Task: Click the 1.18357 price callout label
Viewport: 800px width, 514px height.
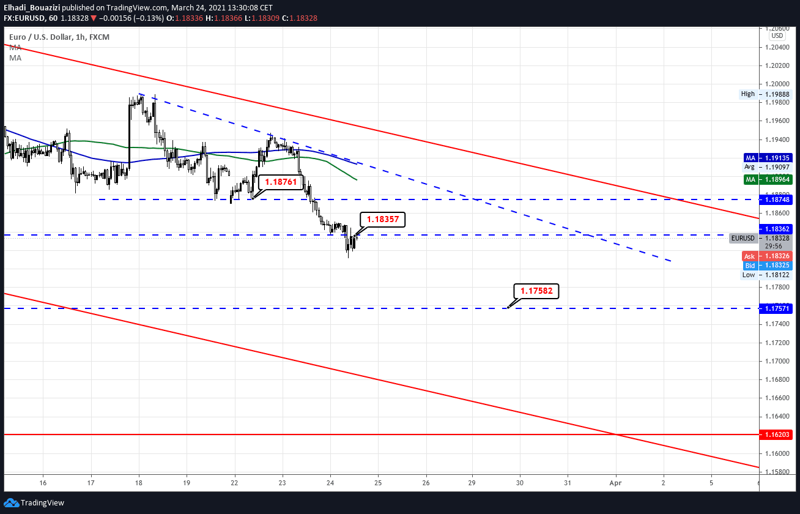Action: pyautogui.click(x=383, y=220)
